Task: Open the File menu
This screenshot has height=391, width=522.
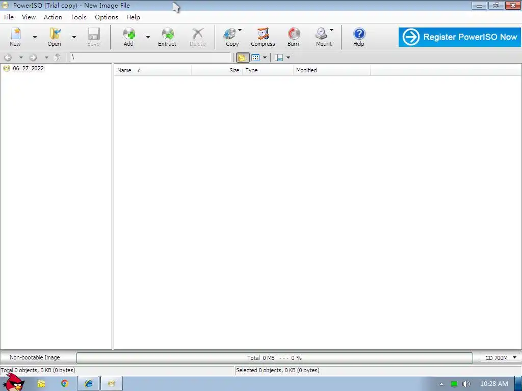Action: pyautogui.click(x=9, y=17)
